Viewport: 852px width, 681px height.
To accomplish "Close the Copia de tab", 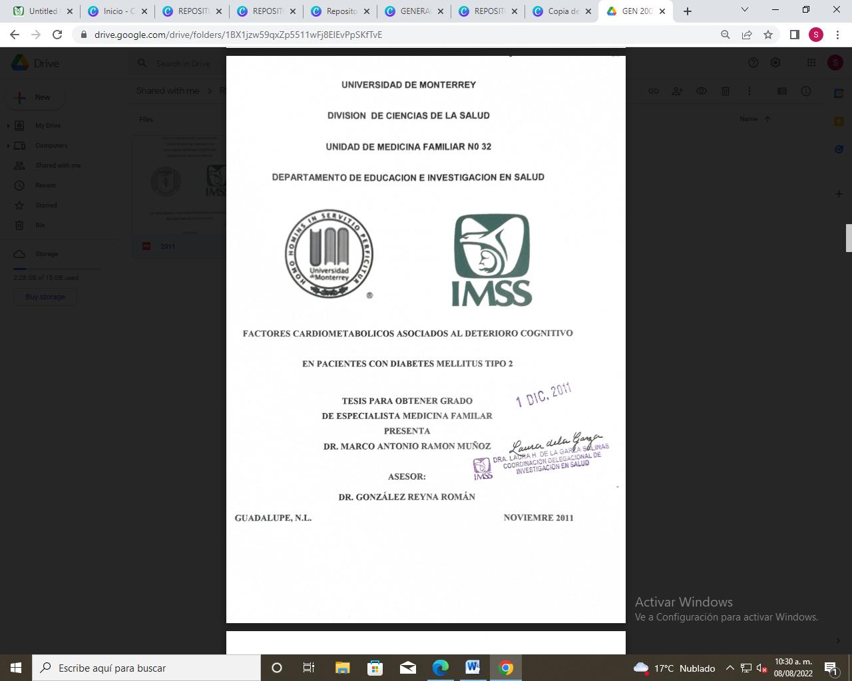I will click(x=588, y=11).
